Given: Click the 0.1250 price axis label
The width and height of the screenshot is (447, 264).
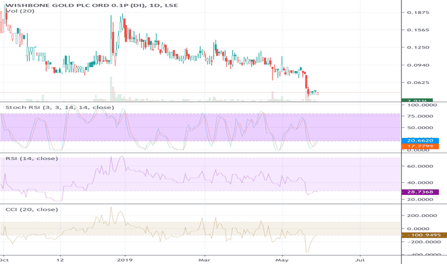Looking at the screenshot, I should (x=418, y=48).
